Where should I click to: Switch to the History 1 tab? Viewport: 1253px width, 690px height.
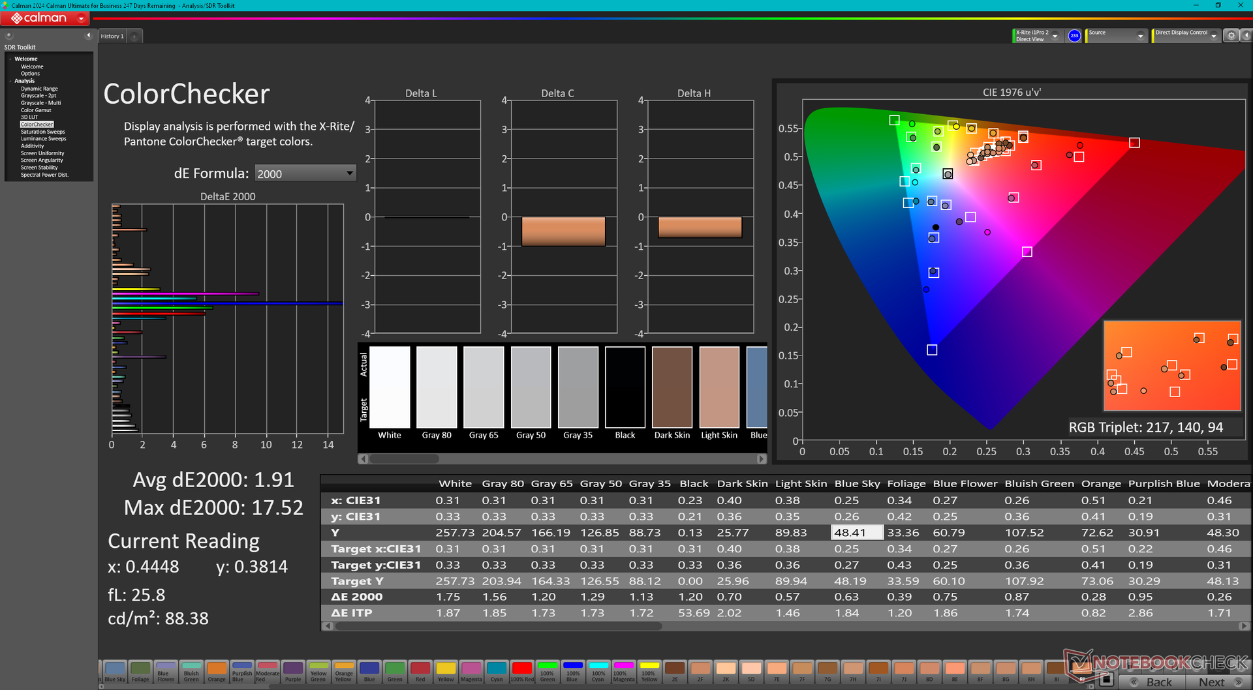coord(112,37)
